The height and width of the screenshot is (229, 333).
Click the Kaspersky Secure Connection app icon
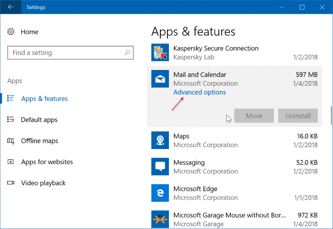click(x=160, y=52)
